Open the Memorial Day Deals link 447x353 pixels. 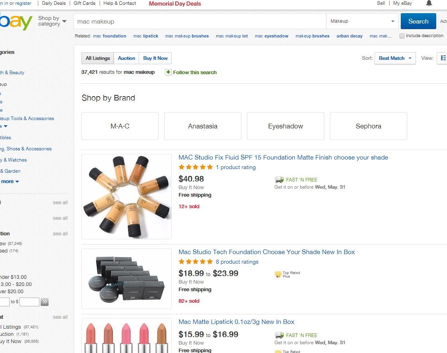(x=175, y=4)
